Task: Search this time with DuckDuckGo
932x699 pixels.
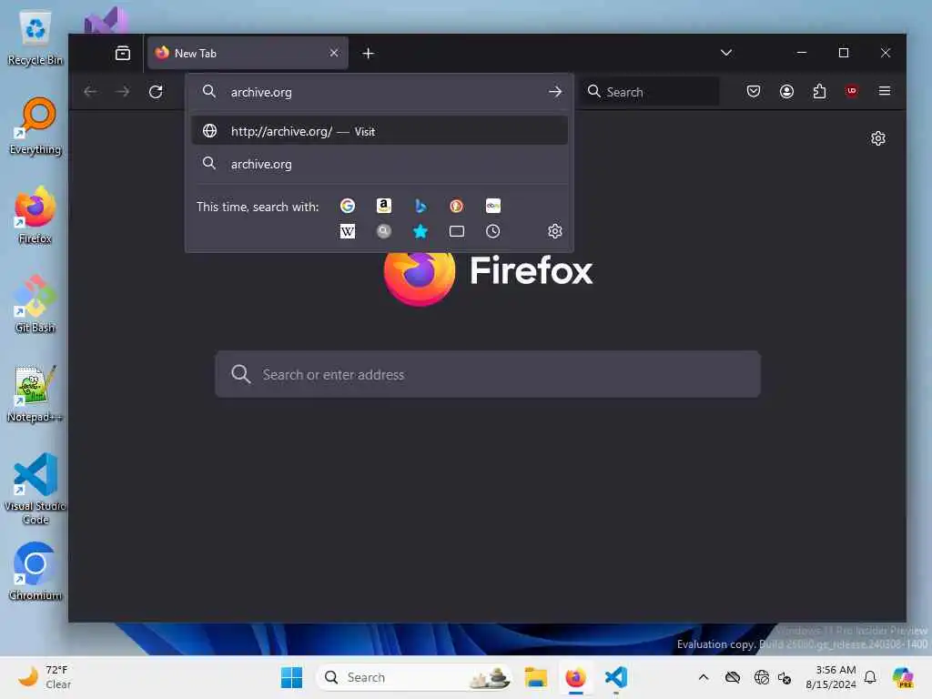Action: pyautogui.click(x=457, y=206)
